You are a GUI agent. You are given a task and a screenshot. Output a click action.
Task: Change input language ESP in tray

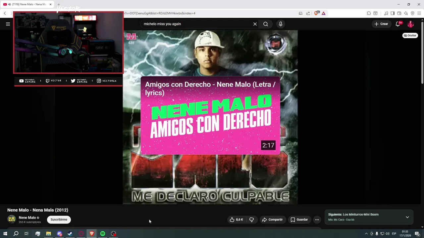coord(394,234)
